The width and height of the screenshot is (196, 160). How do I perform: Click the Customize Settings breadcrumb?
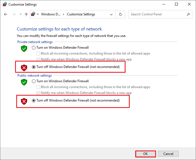tap(81, 14)
